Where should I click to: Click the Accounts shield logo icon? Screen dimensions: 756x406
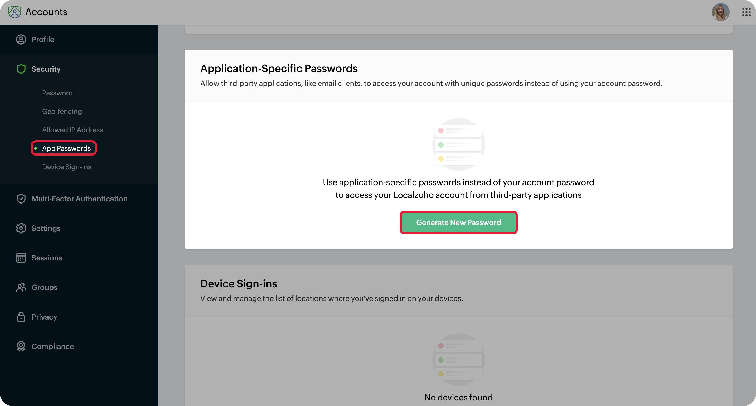tap(15, 12)
